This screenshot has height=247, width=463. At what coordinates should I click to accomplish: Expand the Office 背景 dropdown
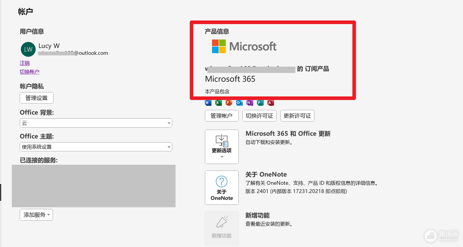point(96,123)
